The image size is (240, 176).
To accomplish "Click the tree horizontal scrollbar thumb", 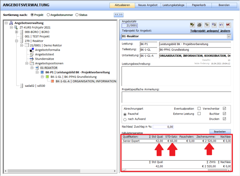I will 44,171.
